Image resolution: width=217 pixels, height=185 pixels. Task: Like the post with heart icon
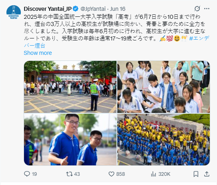pyautogui.click(x=111, y=174)
